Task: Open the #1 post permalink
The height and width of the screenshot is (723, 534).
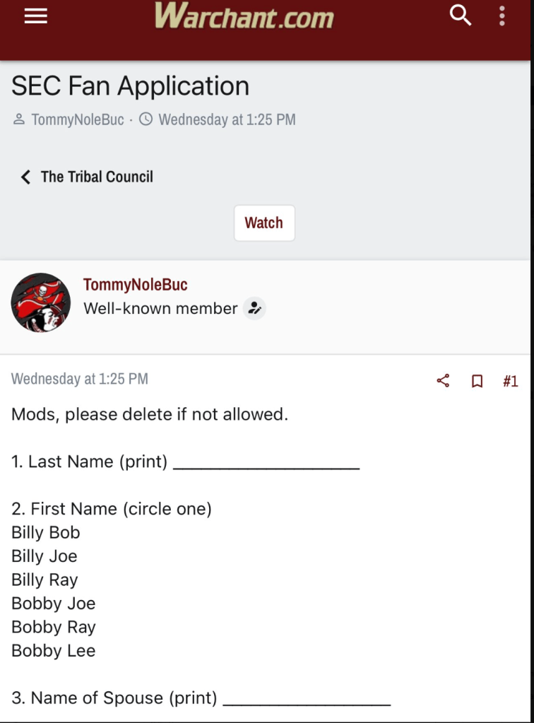Action: 510,382
